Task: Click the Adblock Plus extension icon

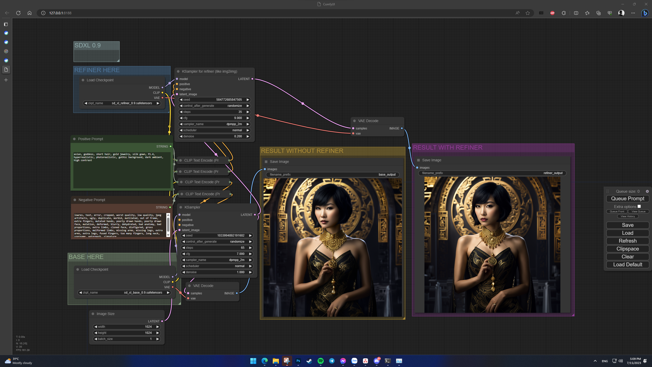Action: coord(552,13)
